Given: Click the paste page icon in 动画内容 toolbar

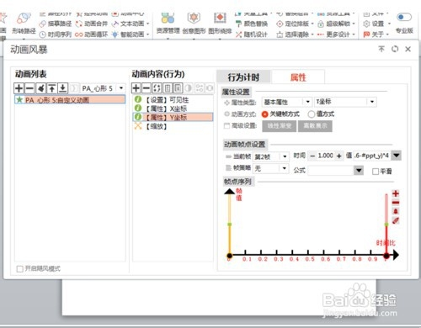Looking at the screenshot, I should coord(178,88).
